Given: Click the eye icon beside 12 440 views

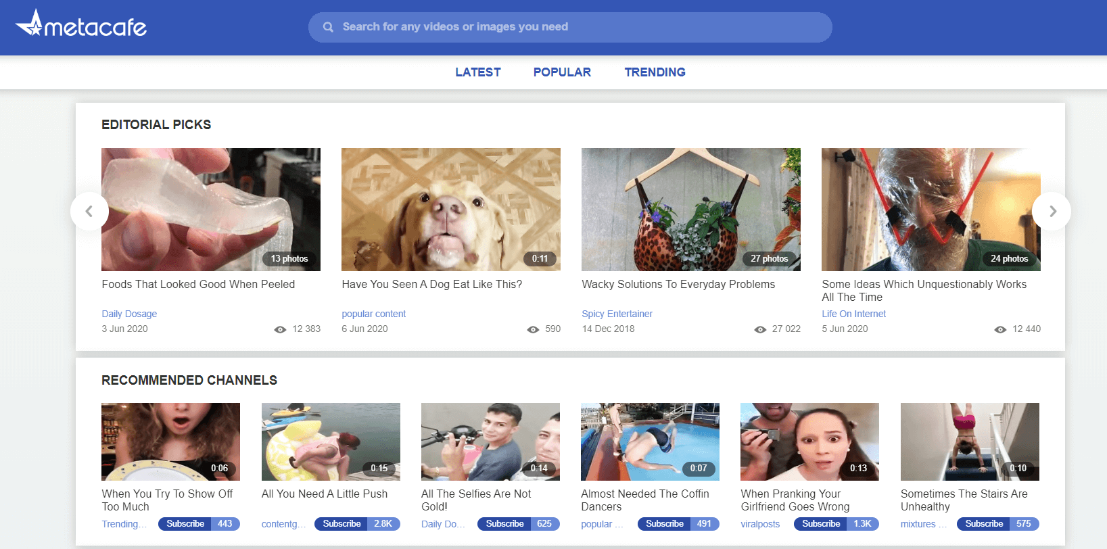Looking at the screenshot, I should (1000, 329).
